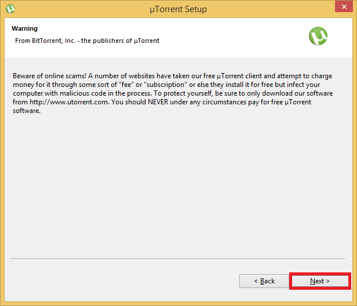
Task: Click the µTorrent icon in the title bar
Action: pos(9,9)
